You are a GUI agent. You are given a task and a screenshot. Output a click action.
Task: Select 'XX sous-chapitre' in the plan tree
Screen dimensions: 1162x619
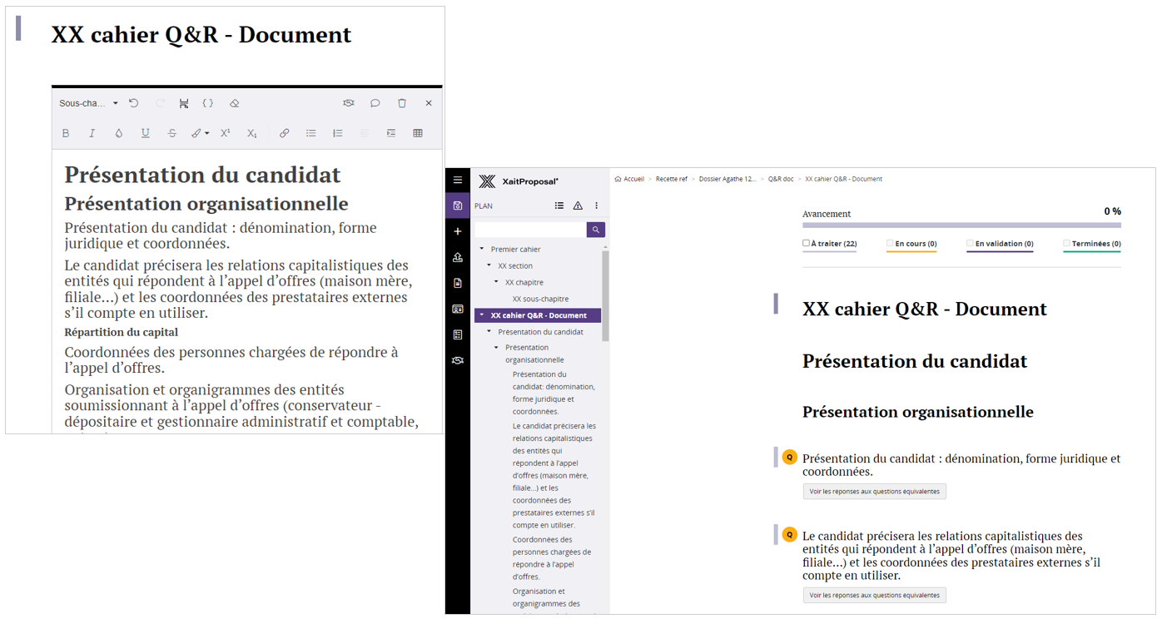point(540,299)
